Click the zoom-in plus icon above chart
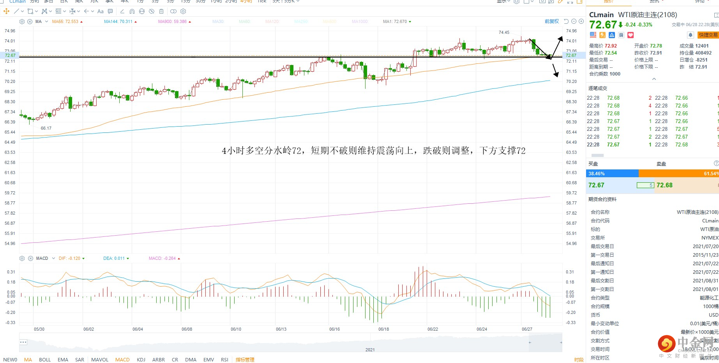The height and width of the screenshot is (363, 719). pos(581,21)
